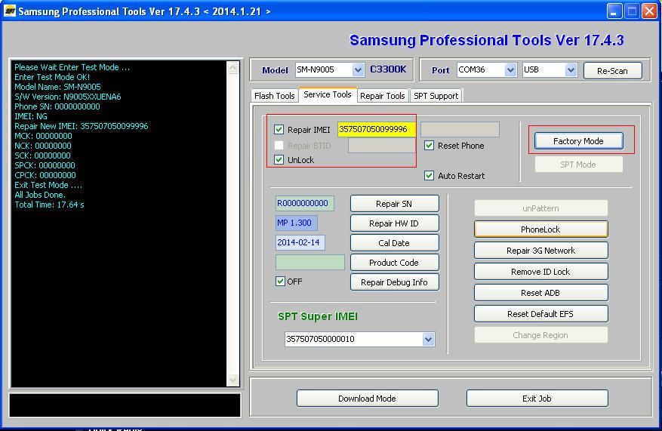The image size is (662, 431).
Task: Click the Product Code button
Action: (394, 263)
